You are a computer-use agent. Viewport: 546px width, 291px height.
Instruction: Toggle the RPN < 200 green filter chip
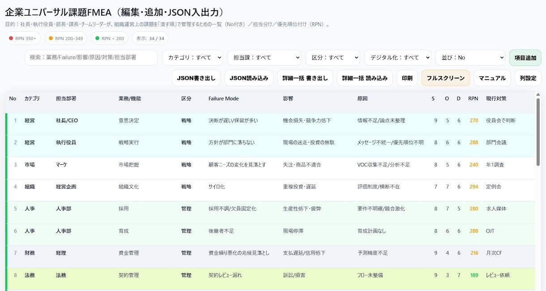pyautogui.click(x=110, y=38)
